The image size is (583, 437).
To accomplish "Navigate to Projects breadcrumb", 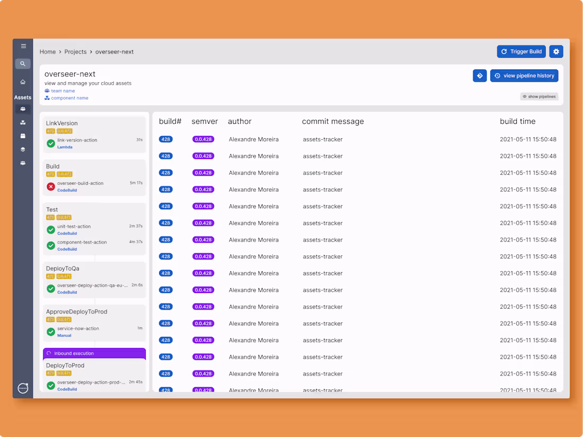I will (75, 52).
